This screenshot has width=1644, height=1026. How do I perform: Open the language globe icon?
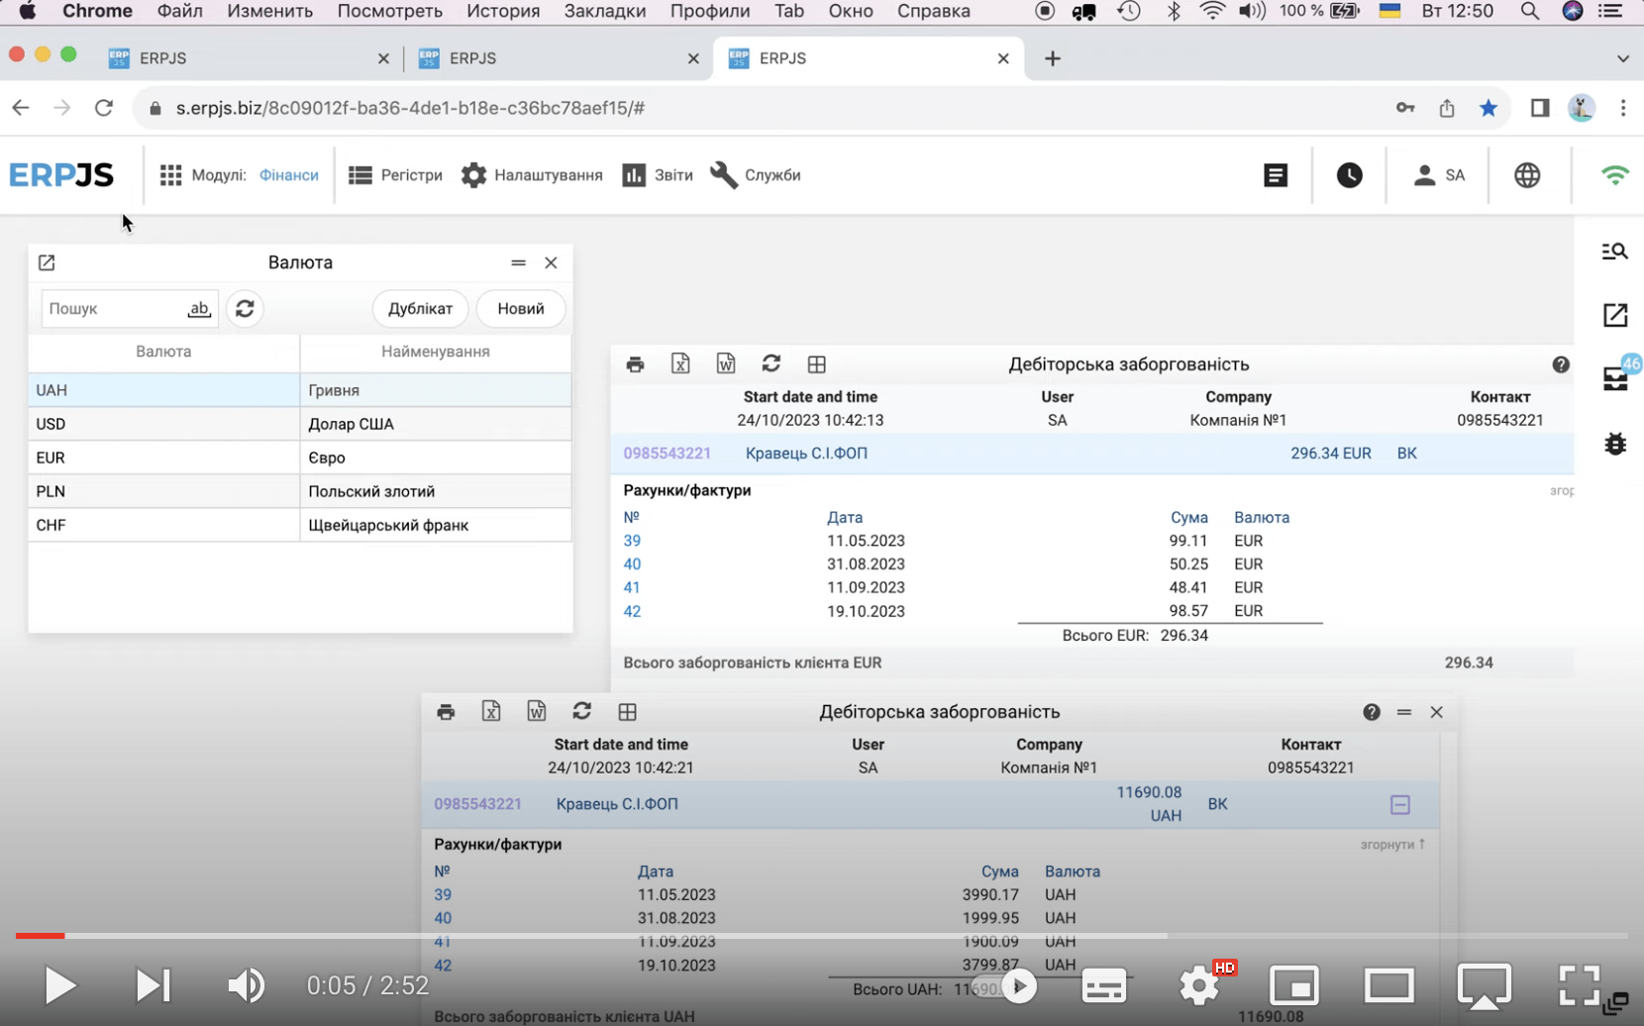pyautogui.click(x=1527, y=175)
